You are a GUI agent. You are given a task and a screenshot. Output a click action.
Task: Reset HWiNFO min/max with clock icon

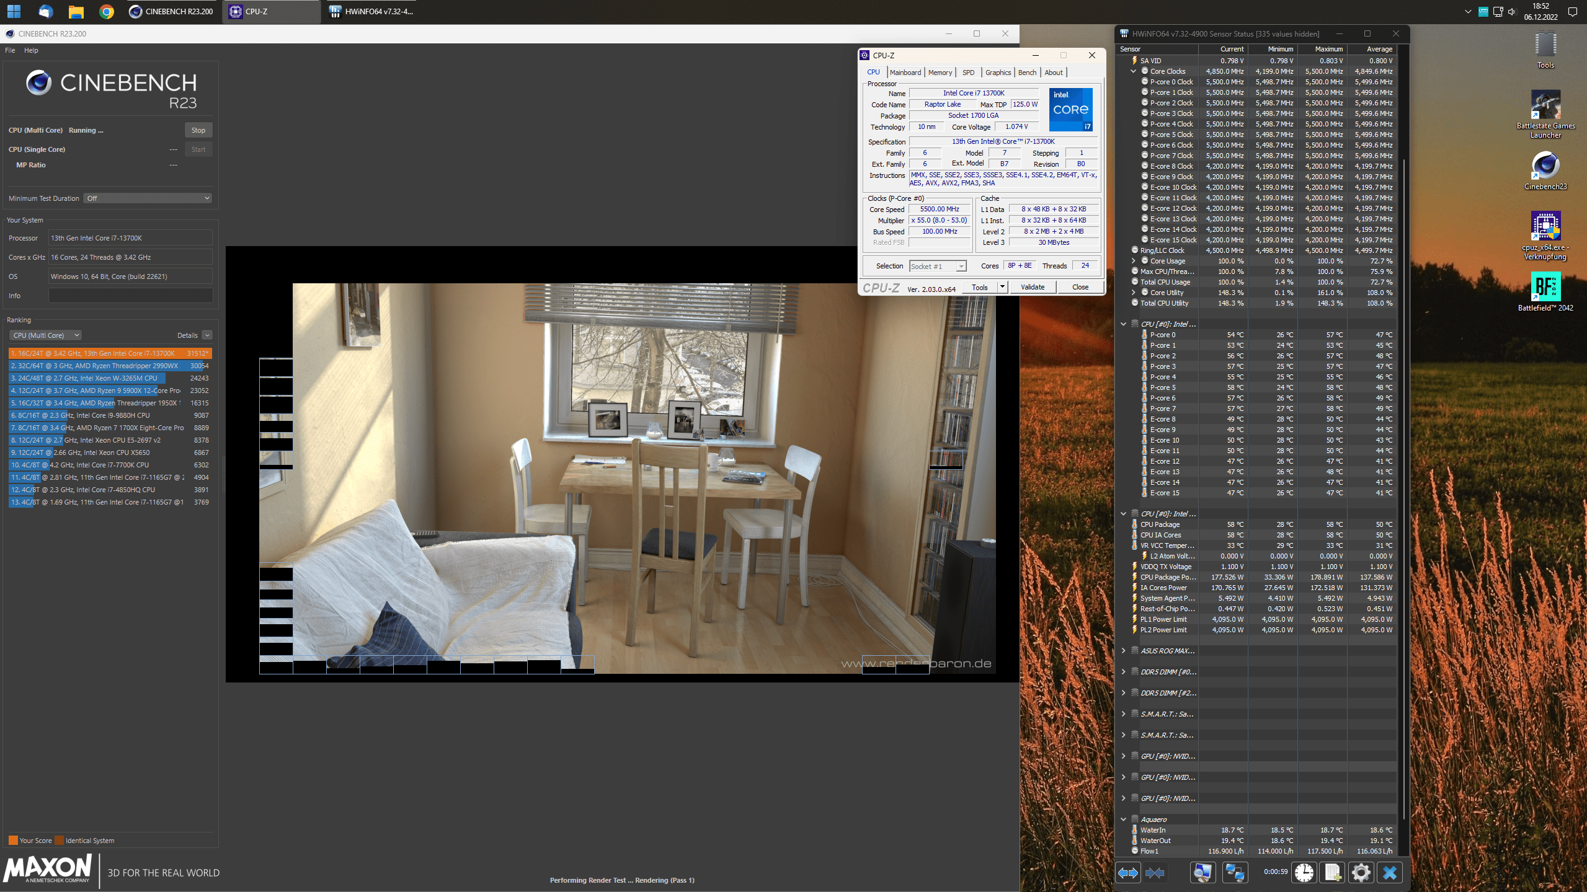pyautogui.click(x=1304, y=872)
